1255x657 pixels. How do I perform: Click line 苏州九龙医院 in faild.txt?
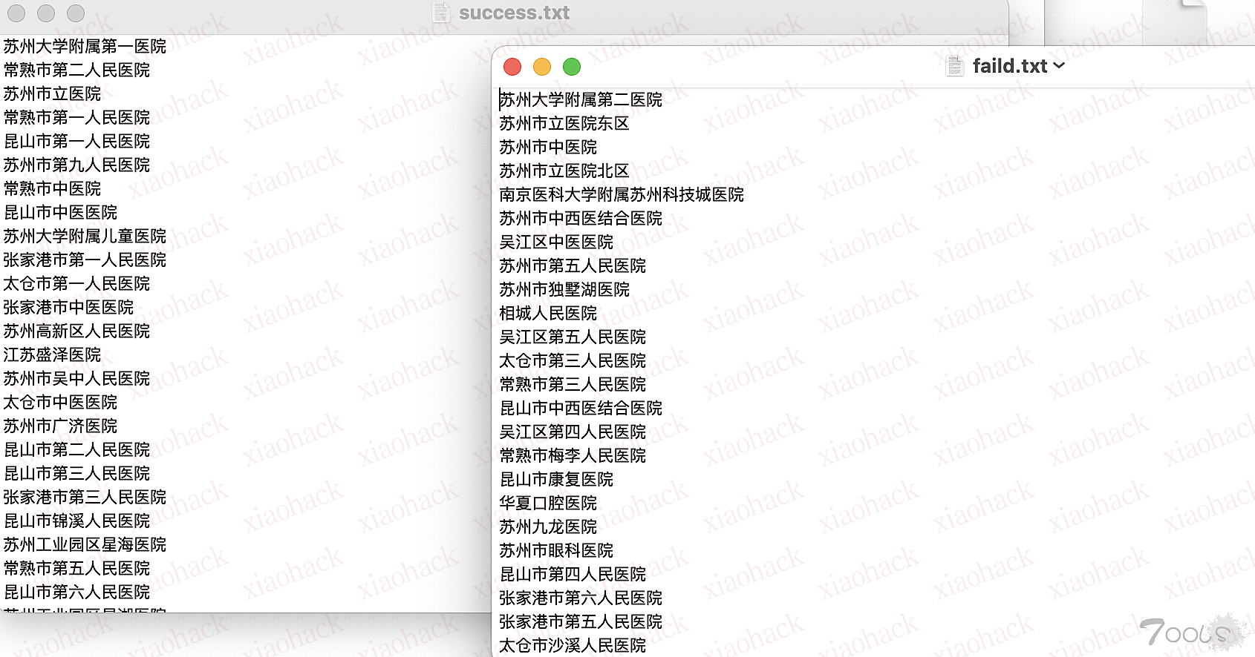548,526
